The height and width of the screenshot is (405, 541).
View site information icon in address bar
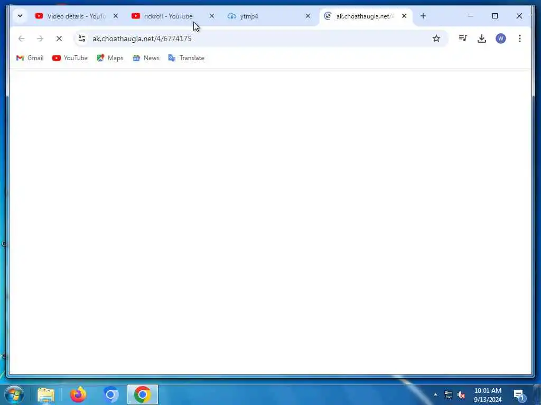coord(82,38)
